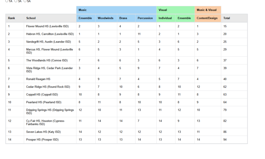Select the Ronald Reagan HS entry
Screen dimensions: 265x159
click(x=38, y=79)
